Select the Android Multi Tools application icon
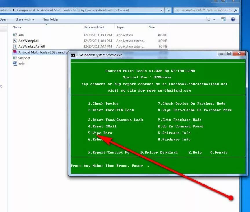This screenshot has width=250, height=212. (x=15, y=52)
